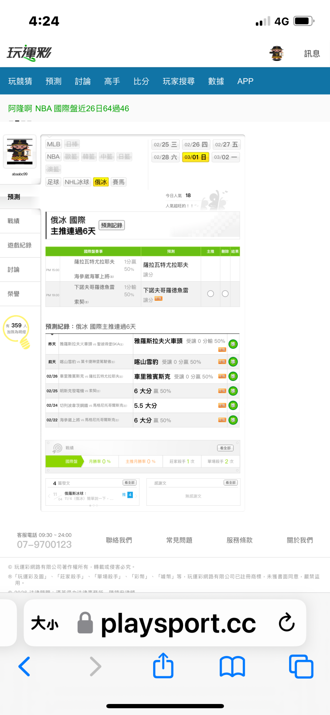Image resolution: width=330 pixels, height=715 pixels.
Task: Tap the Safari share icon
Action: point(163,666)
